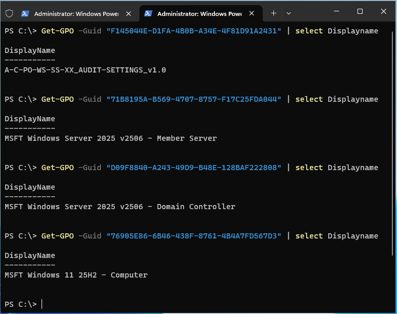Close the first Administrator PowerShell tab
This screenshot has width=397, height=314.
pos(128,13)
